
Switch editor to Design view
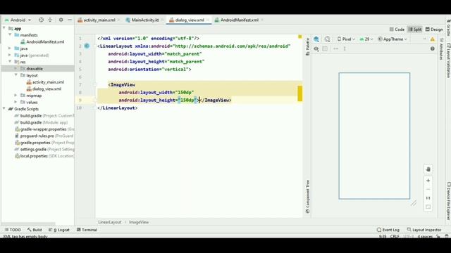434,30
